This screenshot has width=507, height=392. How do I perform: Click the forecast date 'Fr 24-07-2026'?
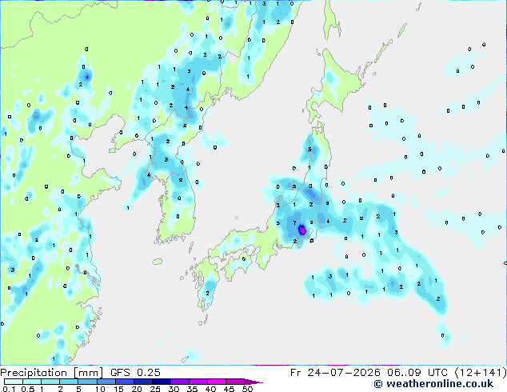coord(335,373)
